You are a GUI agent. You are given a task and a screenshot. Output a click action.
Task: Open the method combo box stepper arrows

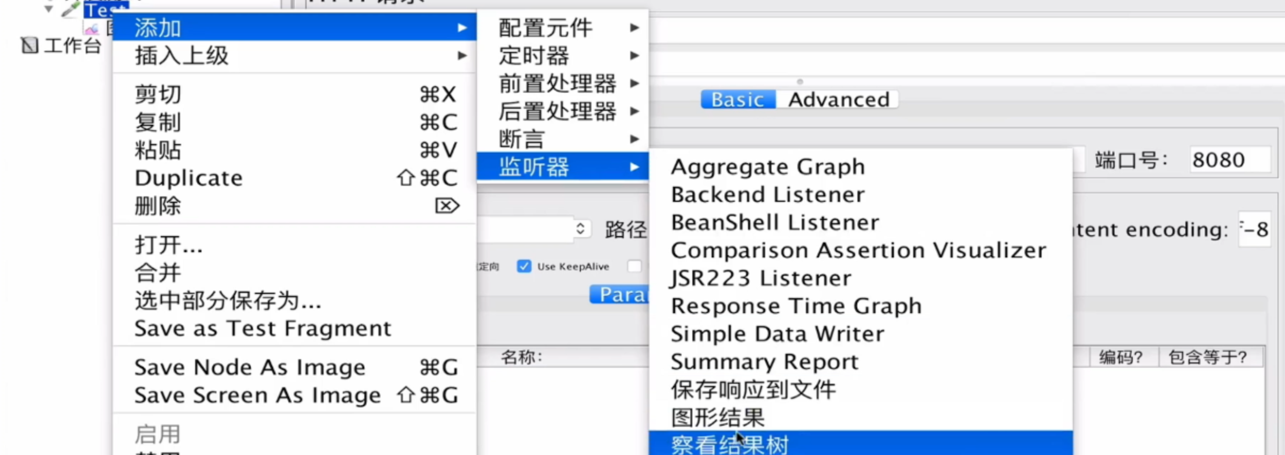tap(580, 229)
